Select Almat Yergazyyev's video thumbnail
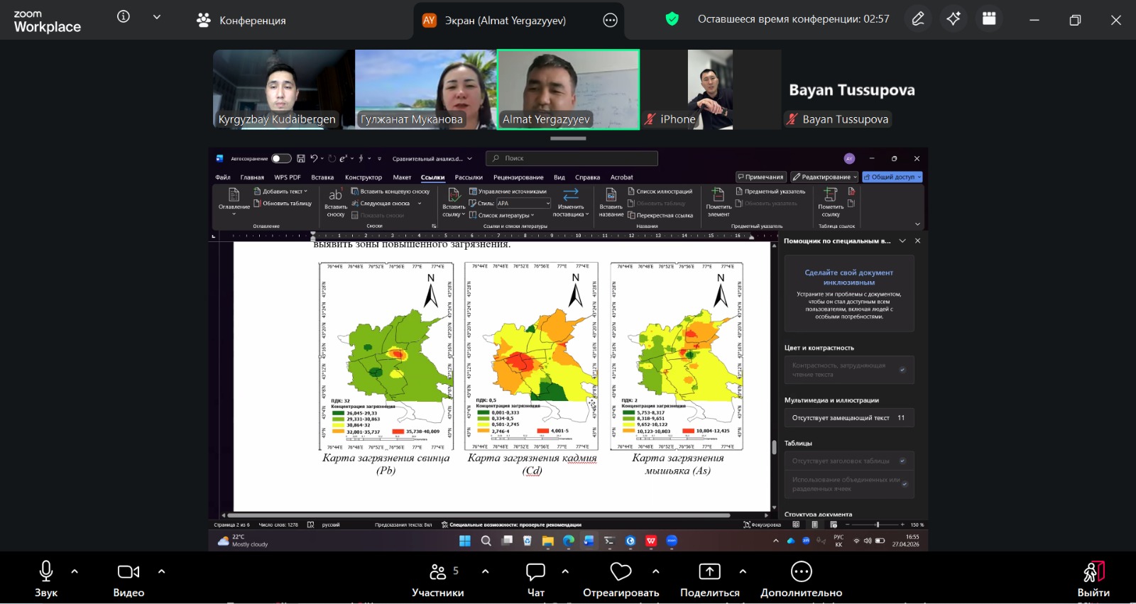The height and width of the screenshot is (604, 1136). point(568,89)
